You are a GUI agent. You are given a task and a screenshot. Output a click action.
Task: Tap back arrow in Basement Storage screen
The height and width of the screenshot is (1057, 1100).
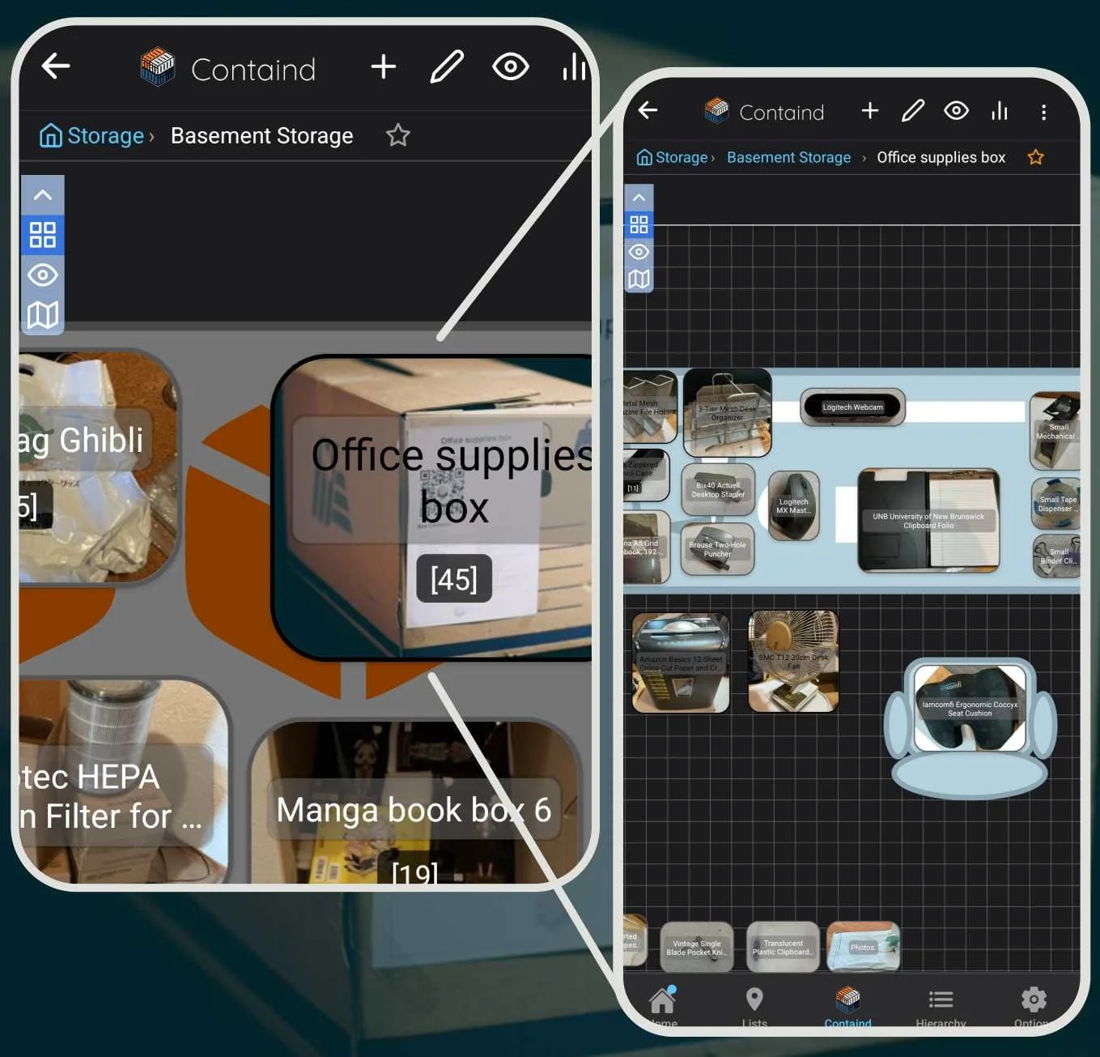(x=56, y=66)
